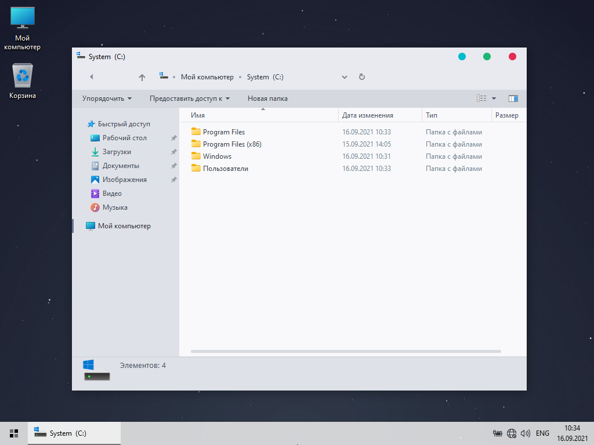The width and height of the screenshot is (594, 445).
Task: Select the Загрузки quick access item
Action: [117, 152]
